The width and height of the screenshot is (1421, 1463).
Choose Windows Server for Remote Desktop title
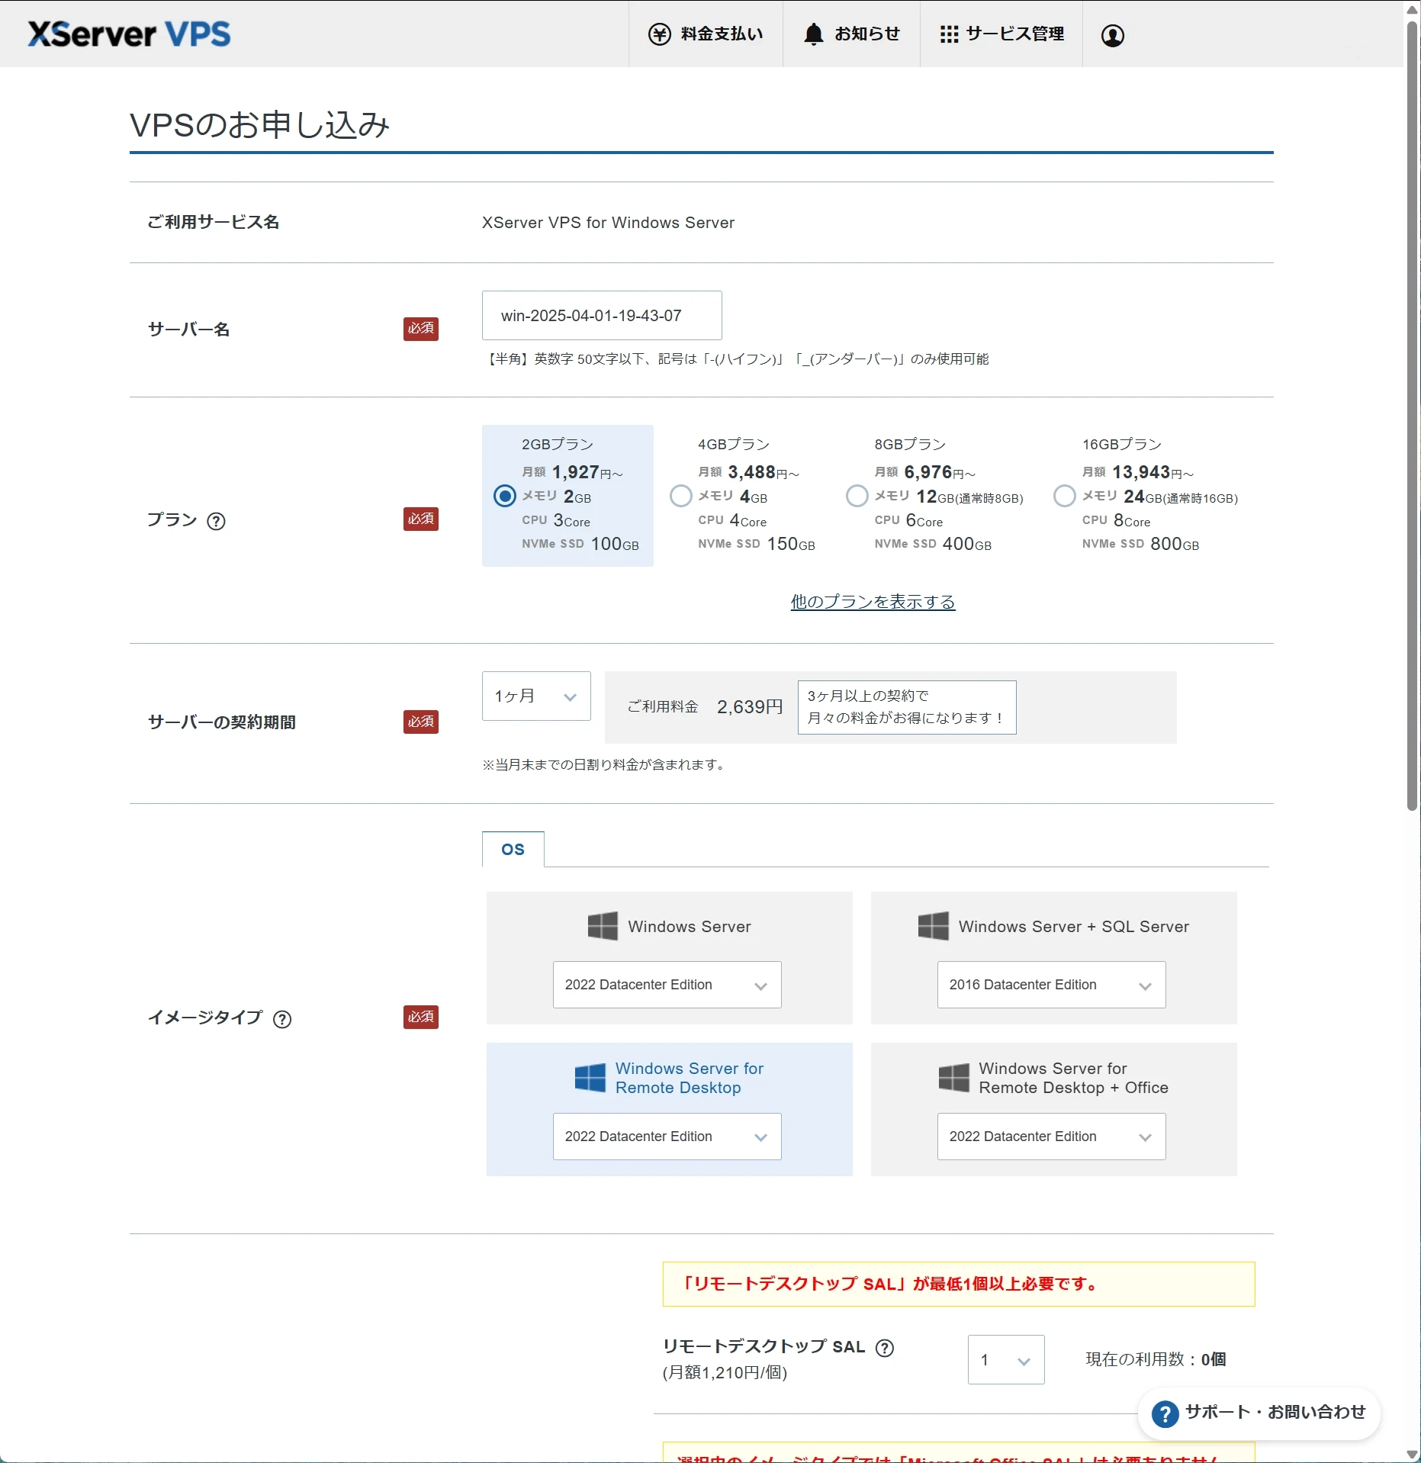click(x=689, y=1078)
